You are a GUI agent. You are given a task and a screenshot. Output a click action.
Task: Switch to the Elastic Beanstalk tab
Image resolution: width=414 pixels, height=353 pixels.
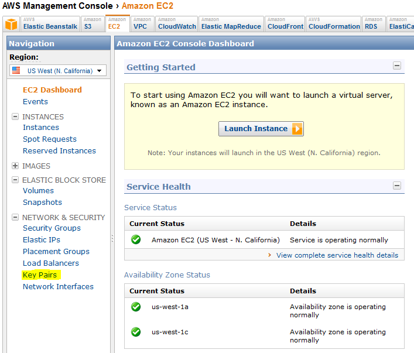tap(50, 24)
